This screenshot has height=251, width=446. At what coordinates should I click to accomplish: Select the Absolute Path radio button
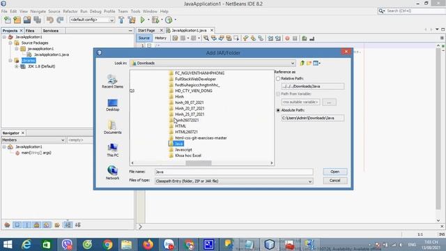click(278, 110)
